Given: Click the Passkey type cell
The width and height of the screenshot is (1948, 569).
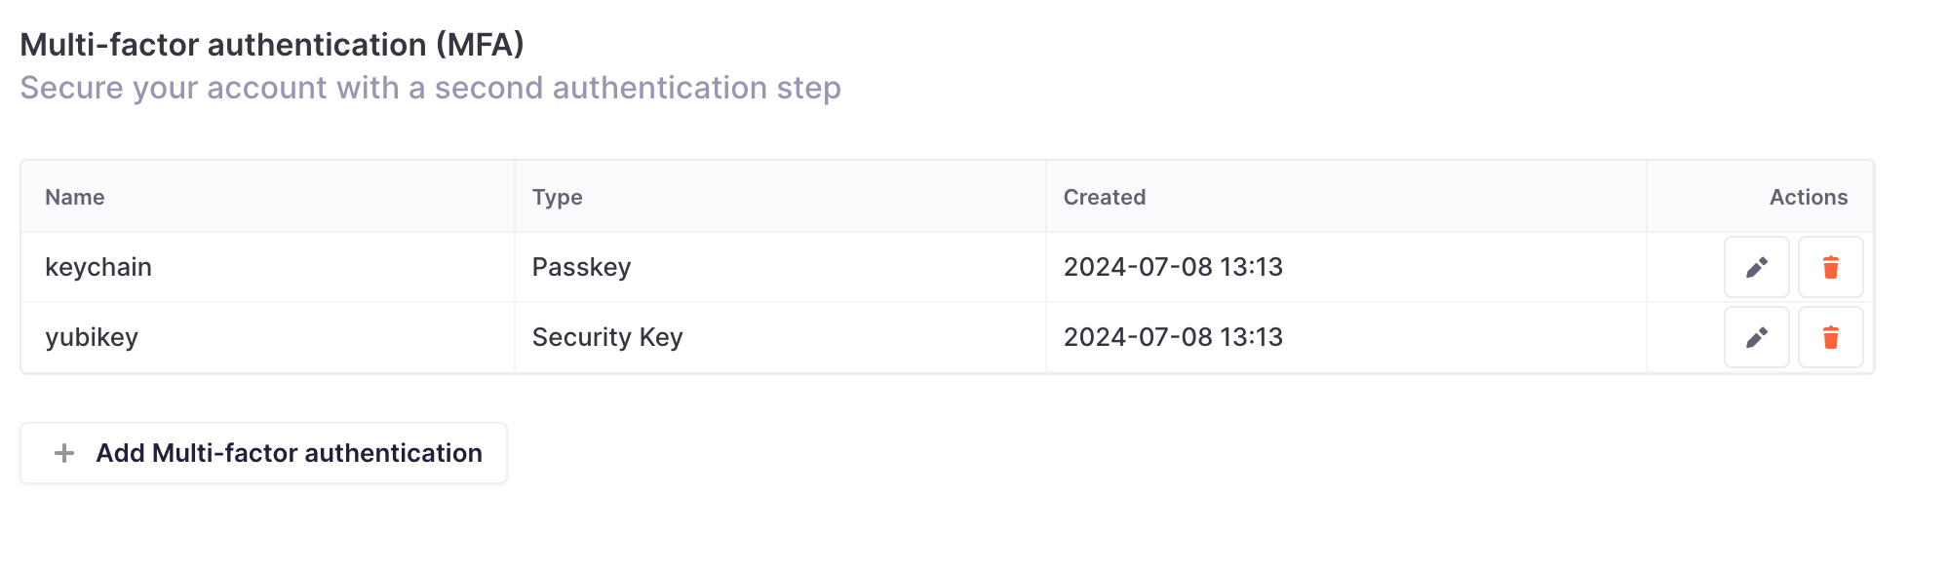Looking at the screenshot, I should (x=581, y=267).
